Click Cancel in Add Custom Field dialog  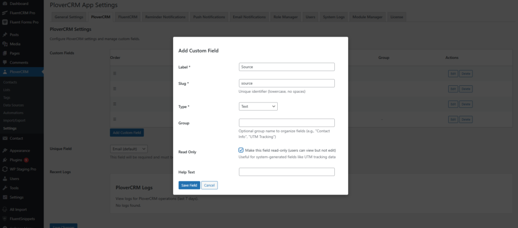[x=209, y=185]
